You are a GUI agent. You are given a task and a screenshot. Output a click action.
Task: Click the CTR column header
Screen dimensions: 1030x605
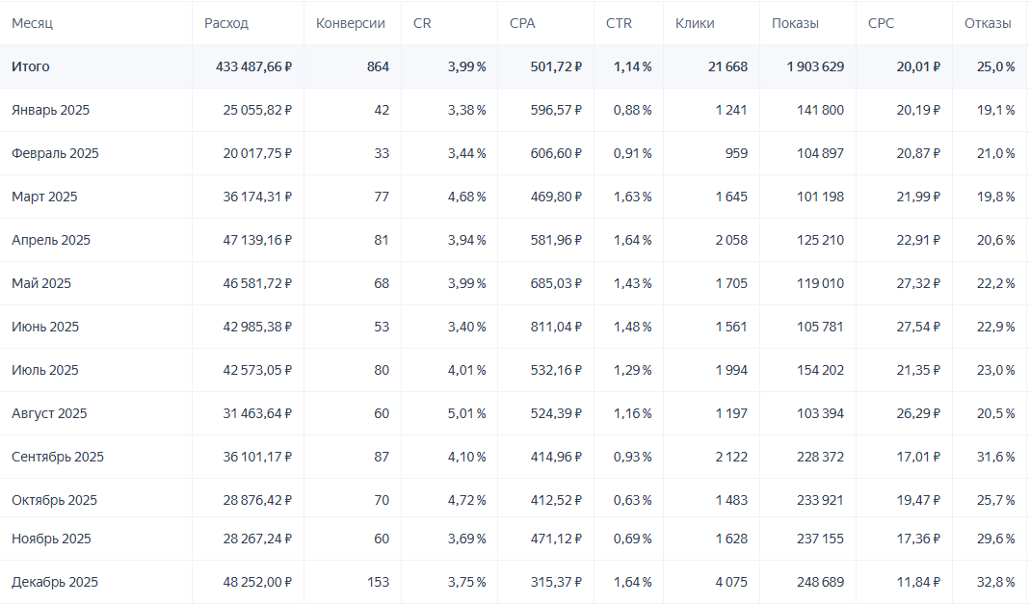tap(620, 23)
